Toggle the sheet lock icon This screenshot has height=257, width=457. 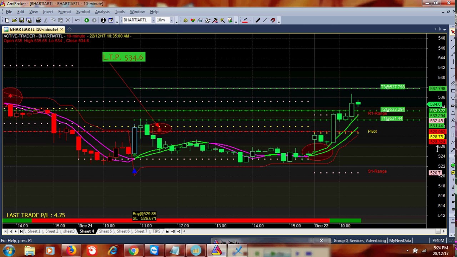click(x=167, y=231)
